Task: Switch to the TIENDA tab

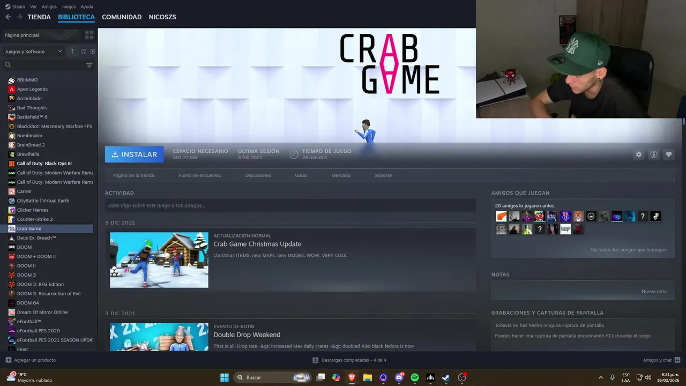Action: 39,17
